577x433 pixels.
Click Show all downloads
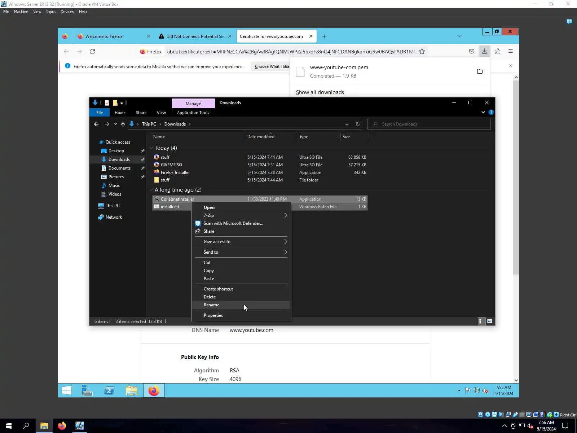point(320,92)
